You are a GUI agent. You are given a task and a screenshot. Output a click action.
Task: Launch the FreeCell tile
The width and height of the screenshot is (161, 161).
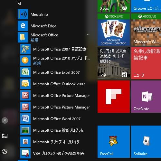click(114, 142)
